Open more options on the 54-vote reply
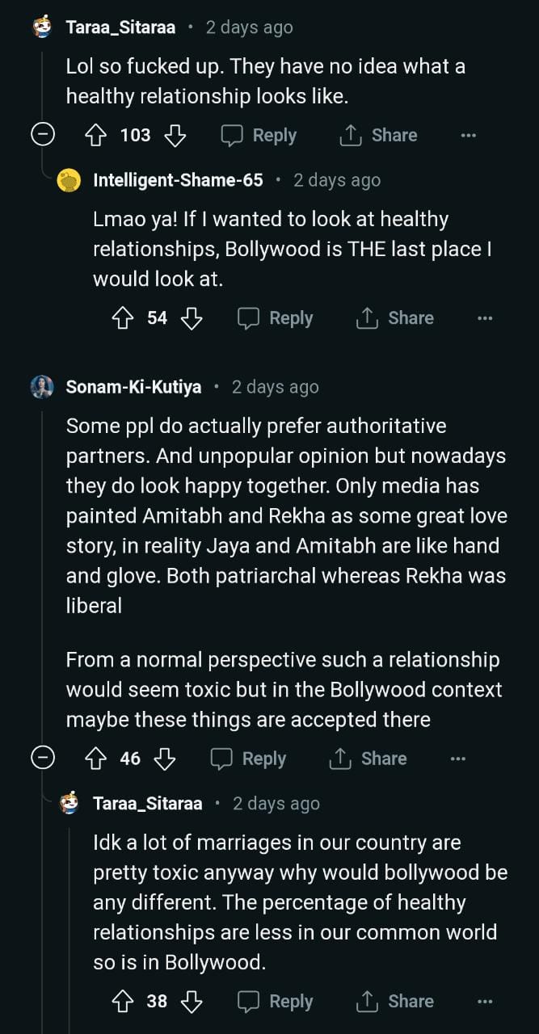This screenshot has width=539, height=1034. coord(485,318)
